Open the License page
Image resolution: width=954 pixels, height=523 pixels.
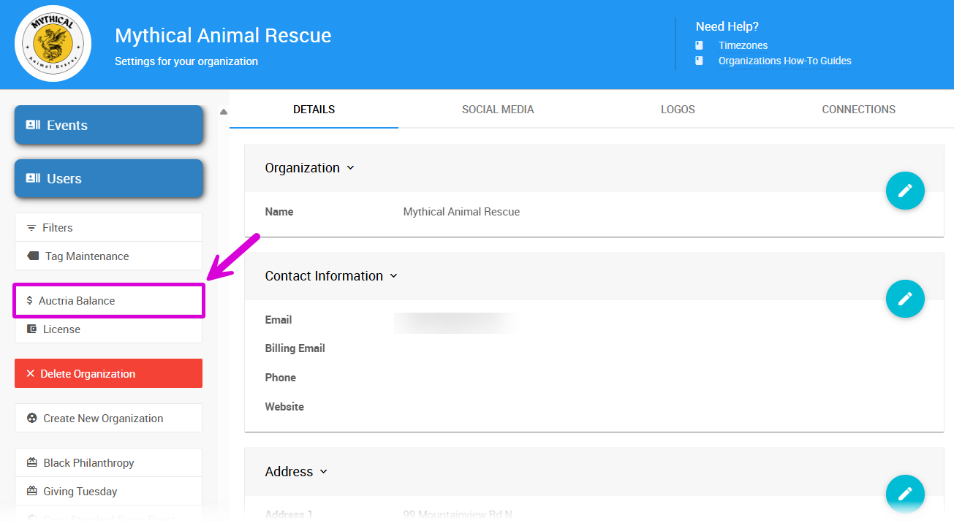point(108,329)
